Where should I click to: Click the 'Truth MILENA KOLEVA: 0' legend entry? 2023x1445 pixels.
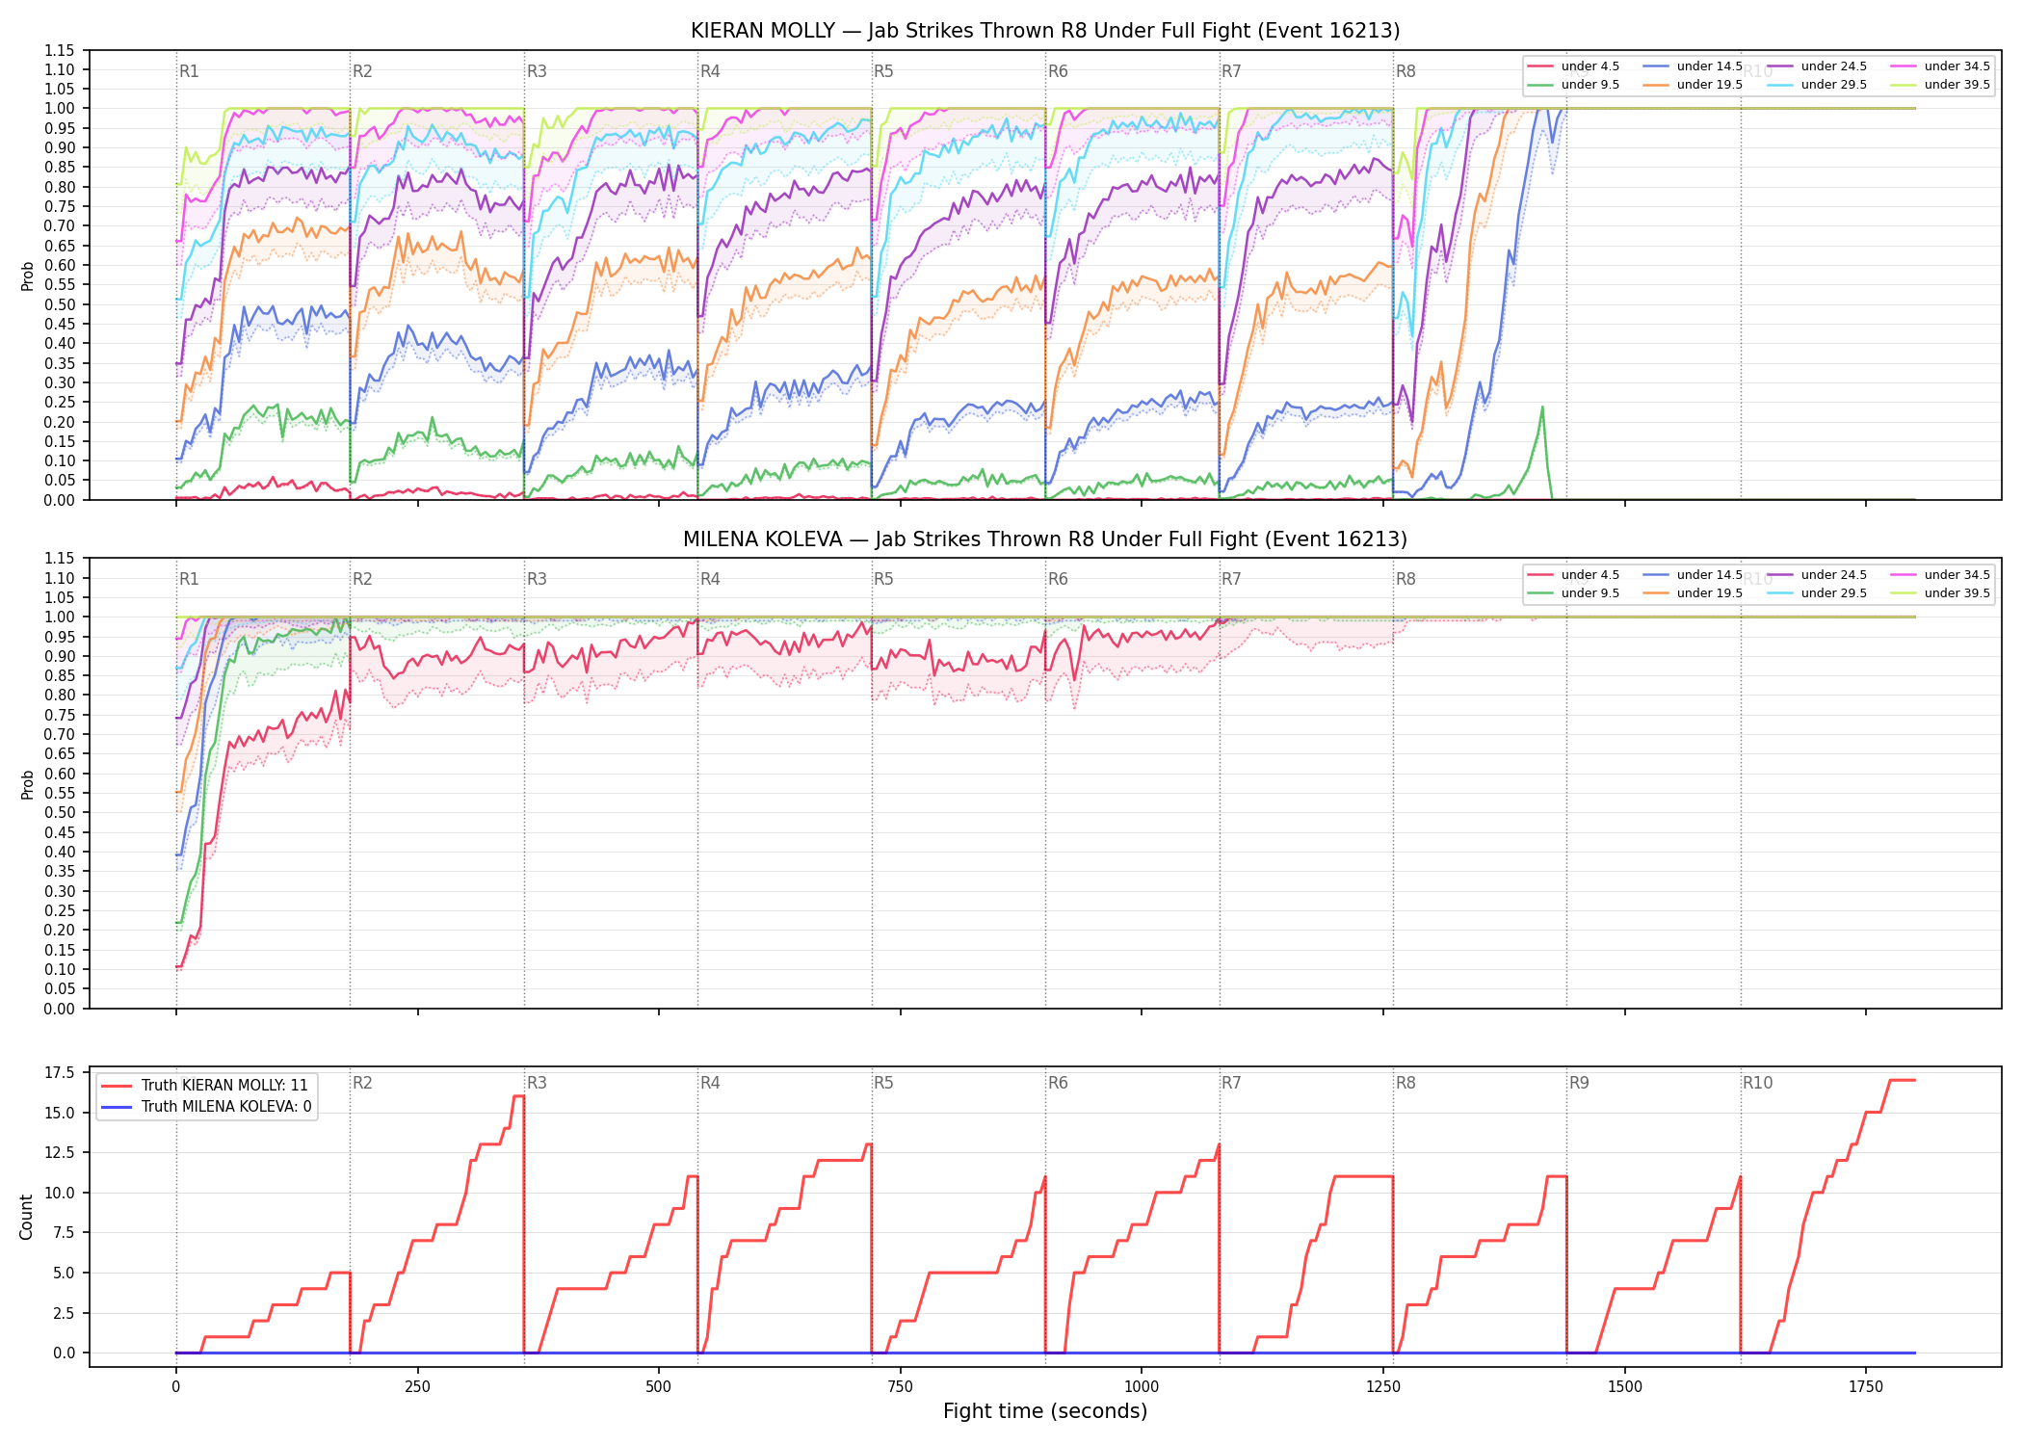206,1106
